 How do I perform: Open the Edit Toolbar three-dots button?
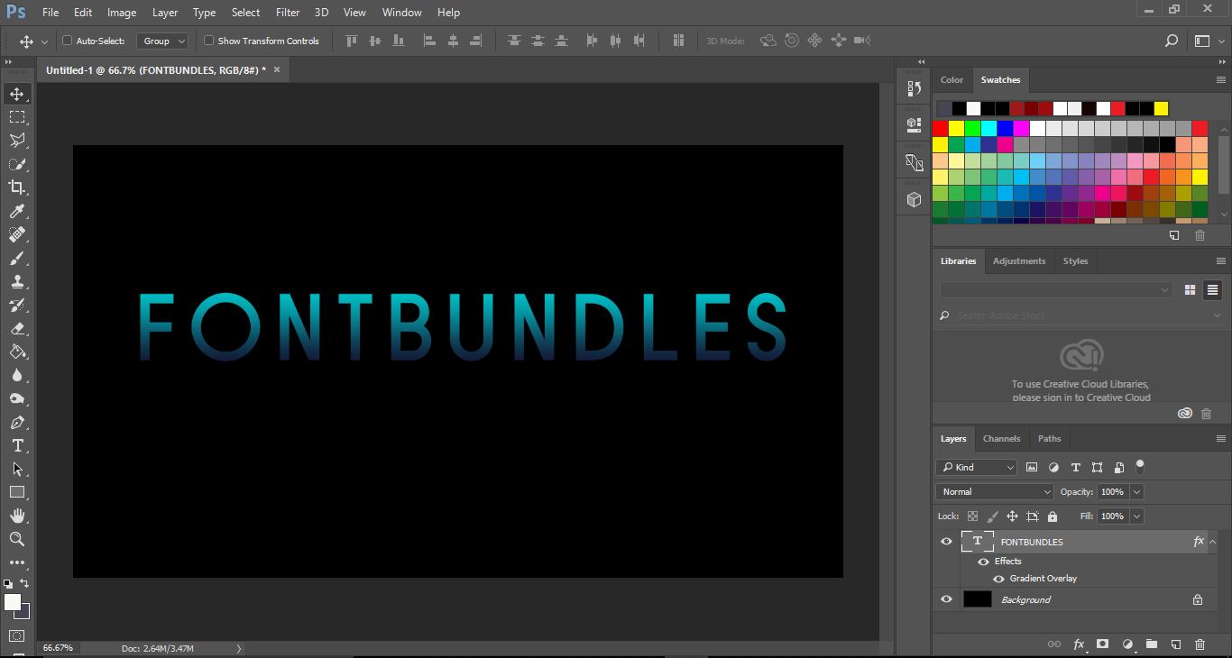click(x=17, y=562)
